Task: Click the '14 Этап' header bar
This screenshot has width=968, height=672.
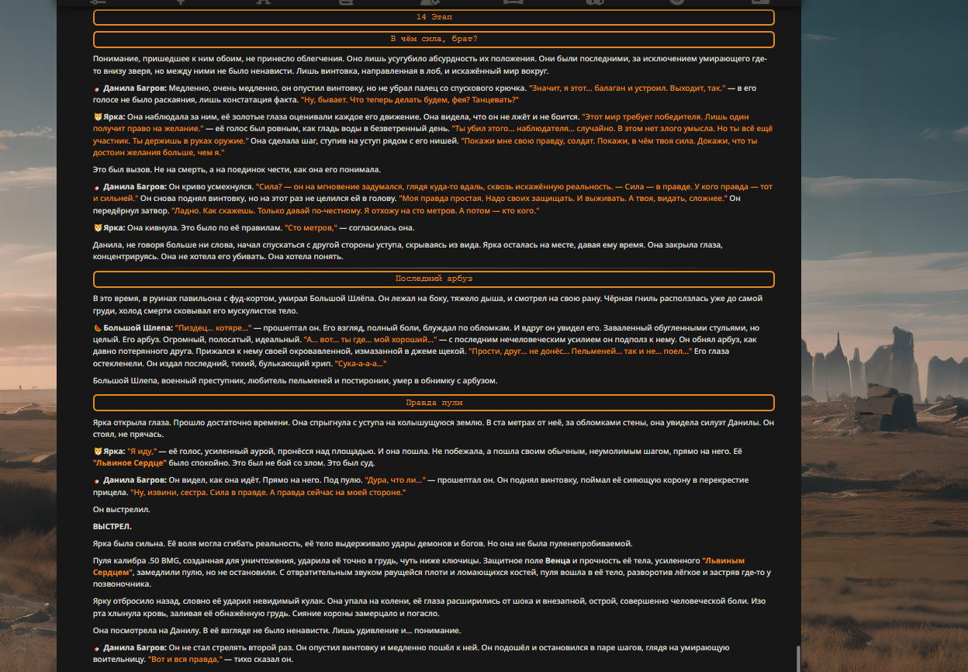Action: coord(434,17)
